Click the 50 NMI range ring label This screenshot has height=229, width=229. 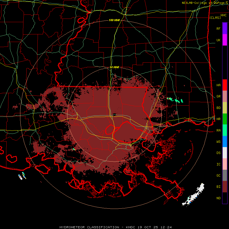pyautogui.click(x=114, y=67)
